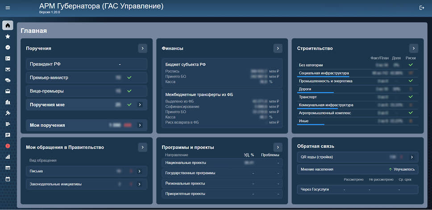Click the Обратная связь panel title

click(316, 146)
